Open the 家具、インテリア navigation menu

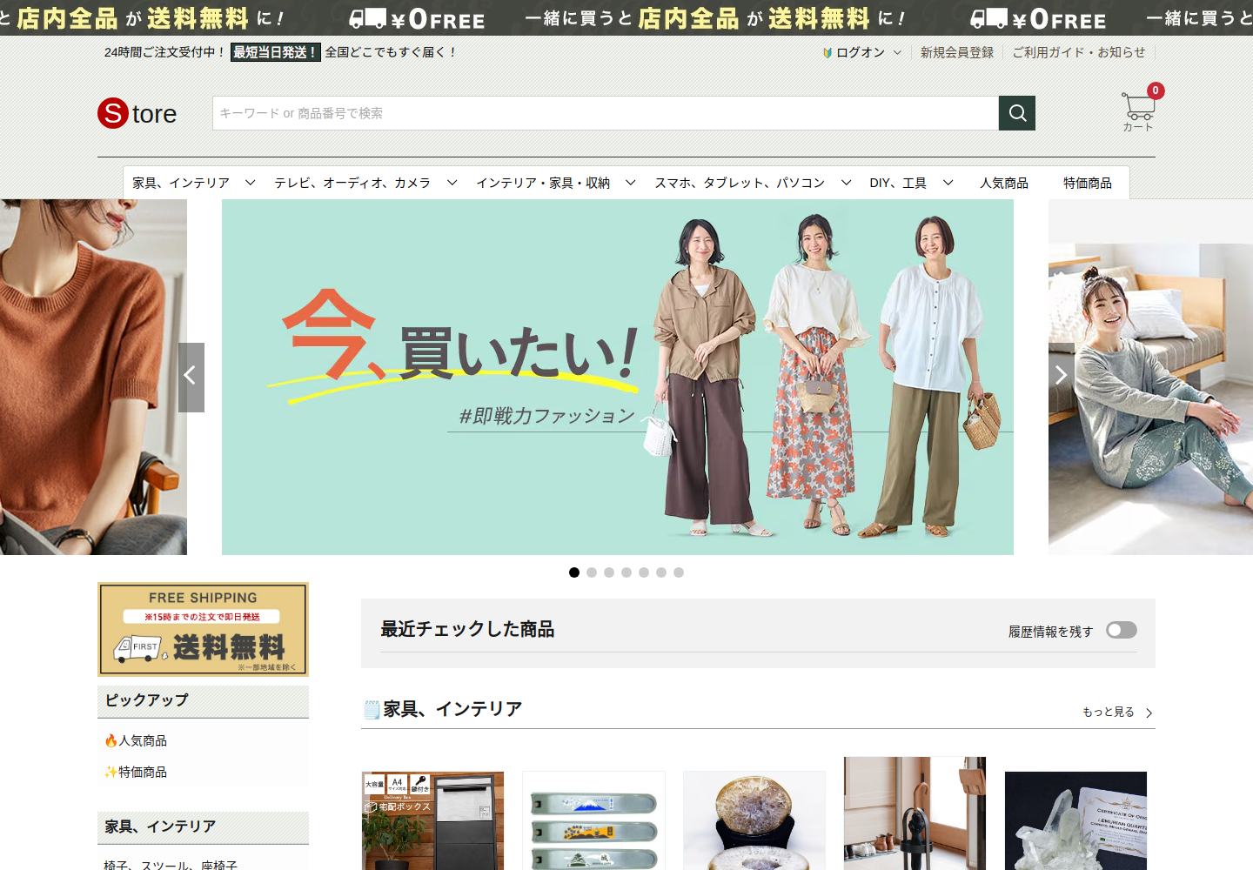pyautogui.click(x=181, y=183)
